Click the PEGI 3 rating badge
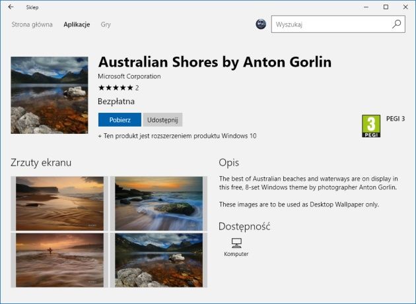The image size is (416, 304). 371,126
